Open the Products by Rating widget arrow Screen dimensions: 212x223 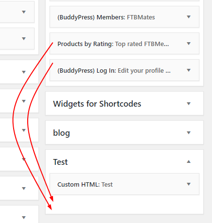click(x=189, y=44)
